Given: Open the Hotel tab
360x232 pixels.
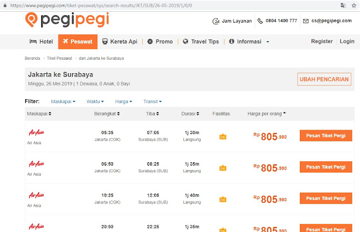Looking at the screenshot, I should coord(41,42).
